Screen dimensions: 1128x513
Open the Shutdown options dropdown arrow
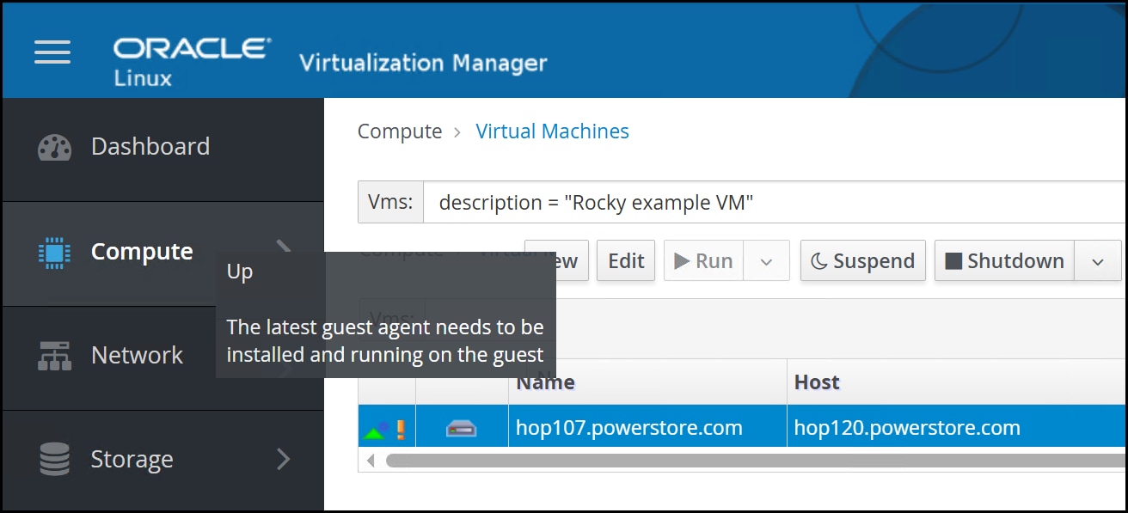pyautogui.click(x=1098, y=261)
